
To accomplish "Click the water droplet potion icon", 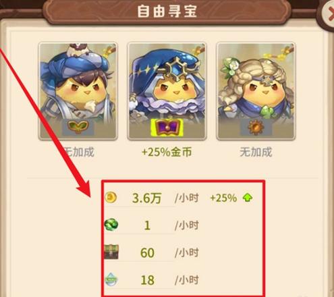I will (x=111, y=279).
